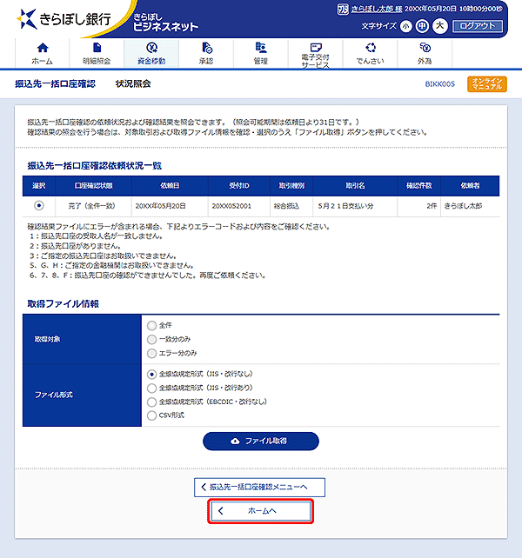Click the きらぼしビジネスネット banner title
Viewport: 522px width, 558px height.
click(x=165, y=23)
